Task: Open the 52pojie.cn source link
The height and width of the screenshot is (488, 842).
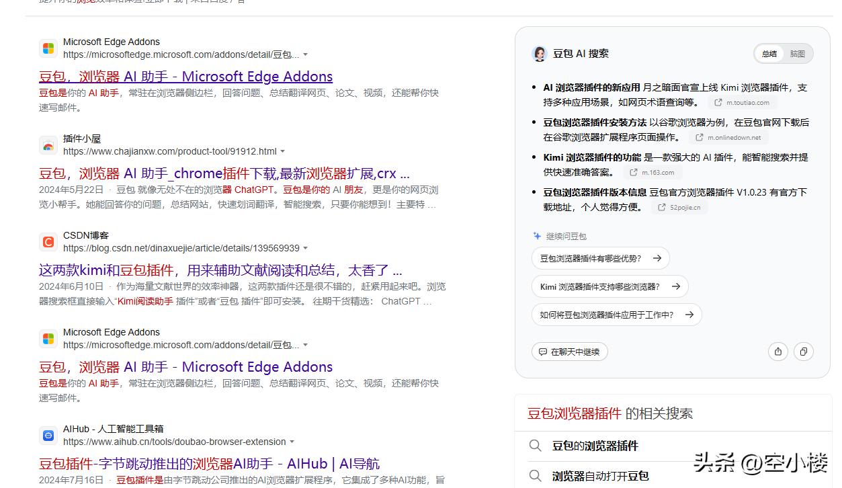Action: coord(679,208)
